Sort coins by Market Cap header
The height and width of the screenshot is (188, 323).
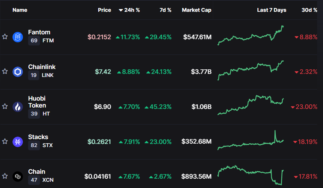point(196,10)
